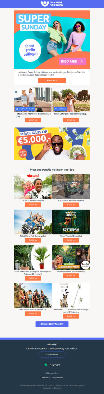104x394 pixels.
Task: Open the Waaierpalm plant image
Action: [x=33, y=257]
